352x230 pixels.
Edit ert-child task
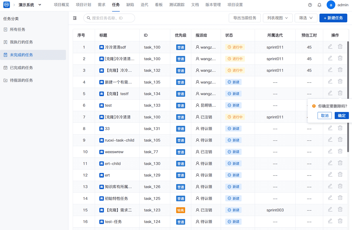tap(330, 163)
